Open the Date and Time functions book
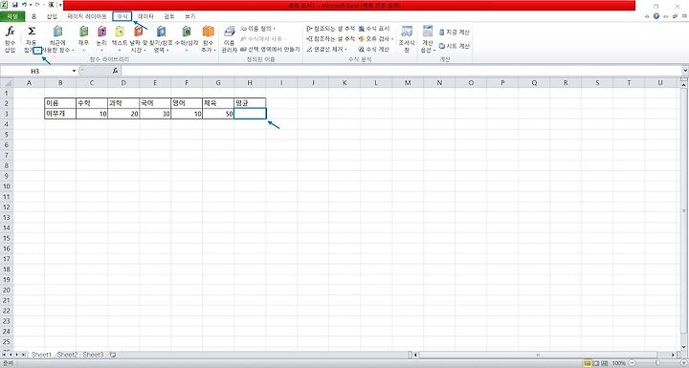 [139, 32]
